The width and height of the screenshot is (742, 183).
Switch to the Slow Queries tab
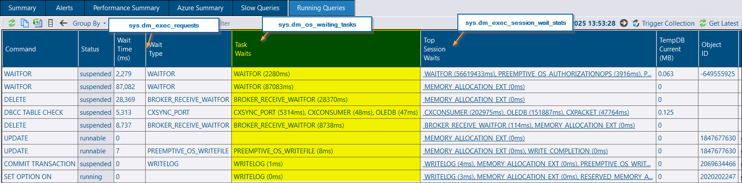(260, 8)
